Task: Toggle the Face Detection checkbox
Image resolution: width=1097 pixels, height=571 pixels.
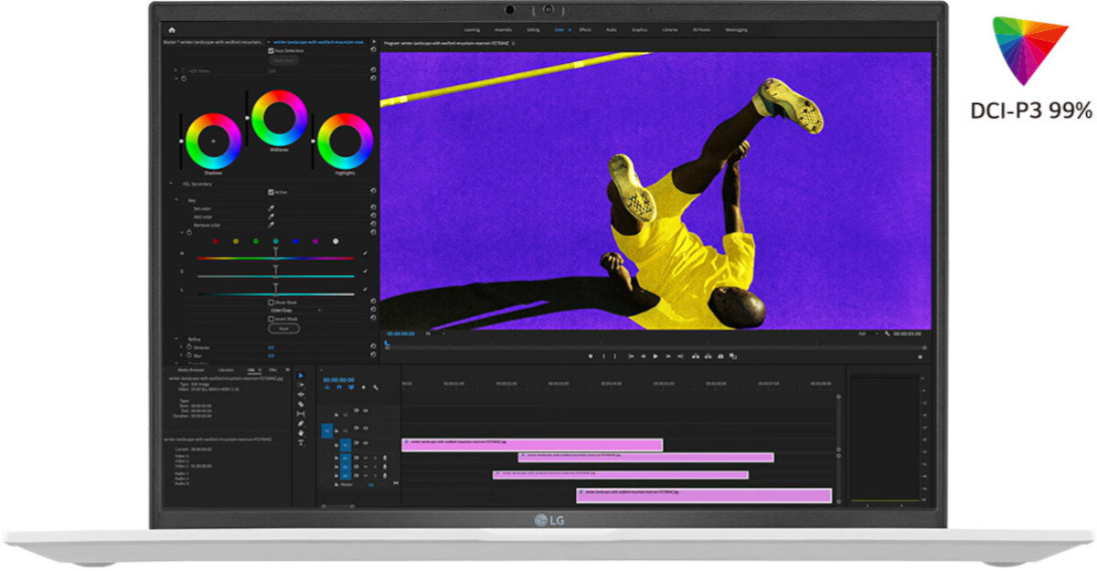Action: (x=271, y=50)
